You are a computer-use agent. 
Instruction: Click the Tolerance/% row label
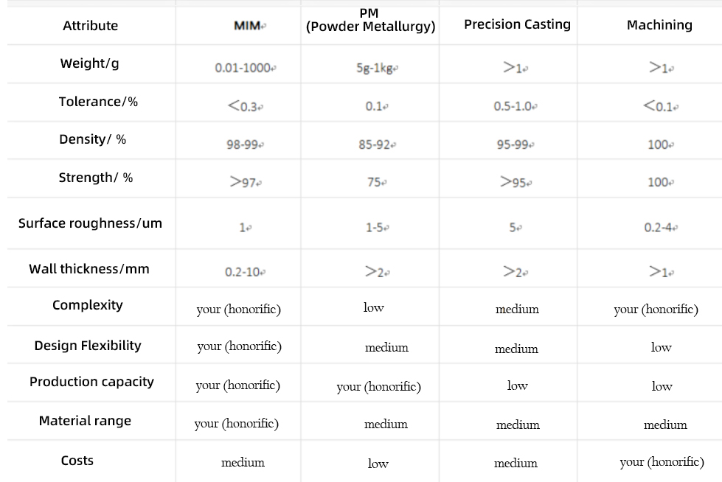[x=98, y=101]
